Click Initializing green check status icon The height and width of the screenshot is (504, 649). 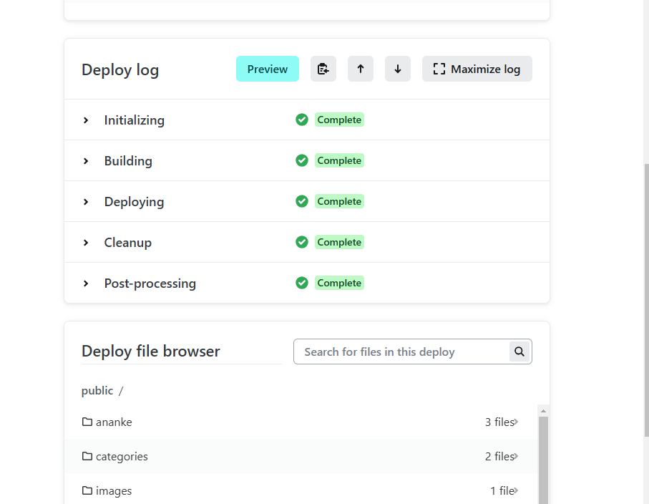(x=302, y=120)
